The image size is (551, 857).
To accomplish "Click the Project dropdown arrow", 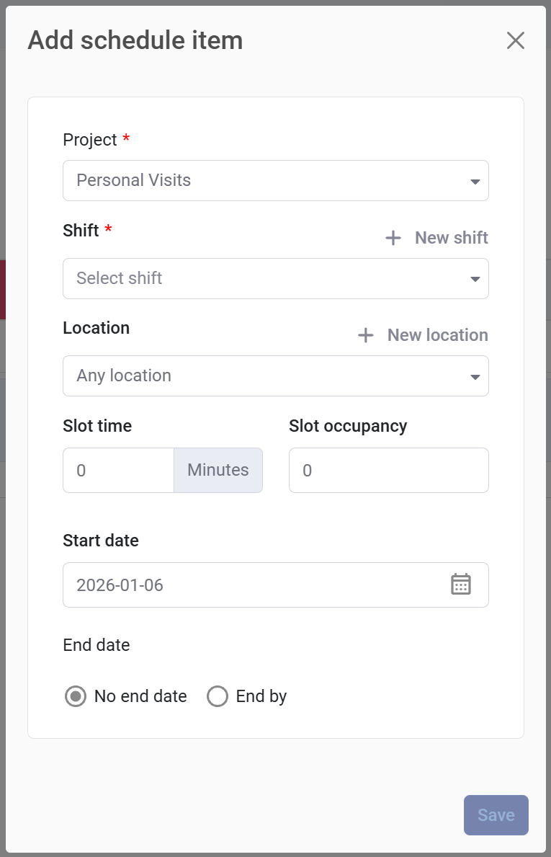I will (x=475, y=182).
